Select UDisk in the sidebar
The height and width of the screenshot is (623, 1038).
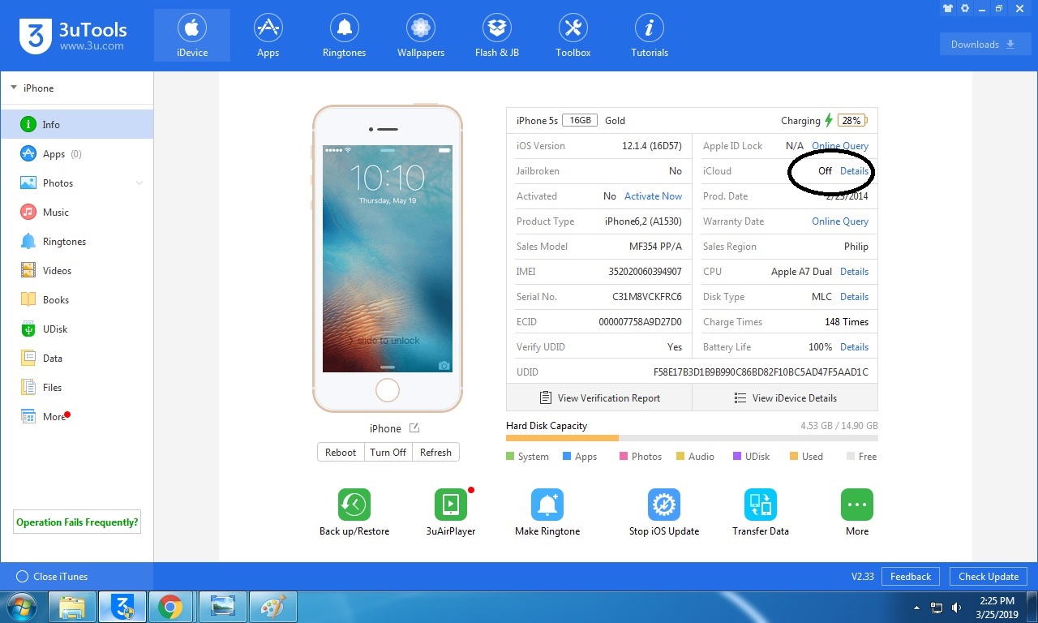pos(76,329)
